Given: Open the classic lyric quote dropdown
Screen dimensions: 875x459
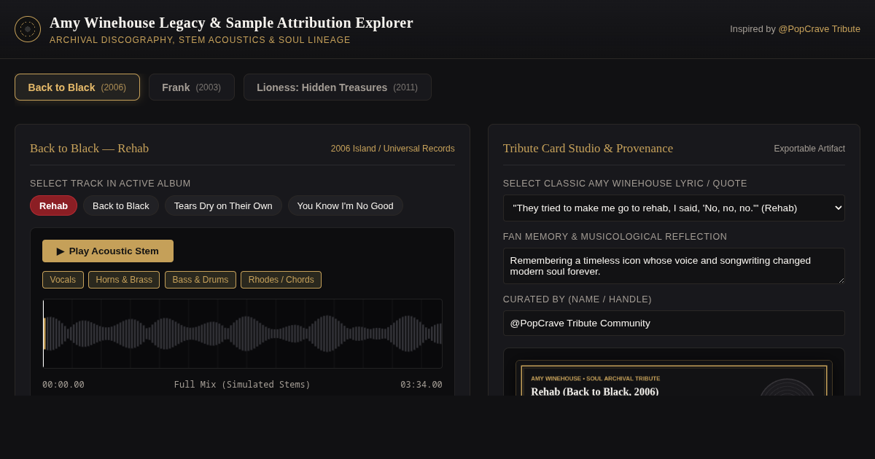Looking at the screenshot, I should (x=674, y=208).
